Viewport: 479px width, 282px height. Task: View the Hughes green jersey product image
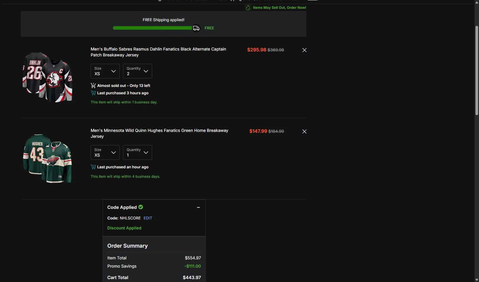point(47,158)
